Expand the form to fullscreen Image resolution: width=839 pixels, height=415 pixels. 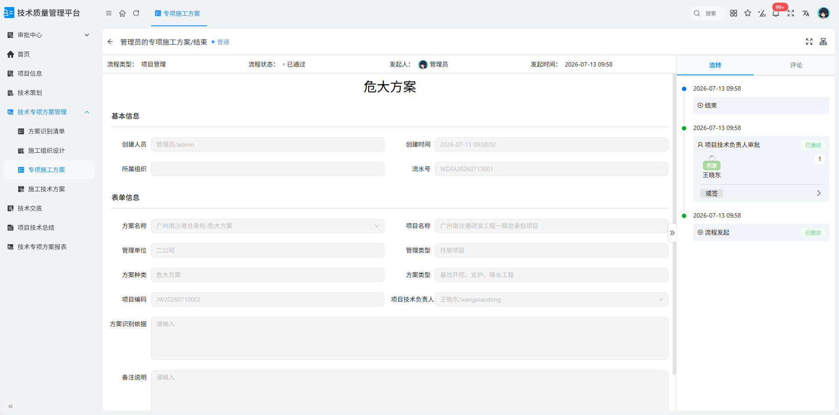(809, 42)
